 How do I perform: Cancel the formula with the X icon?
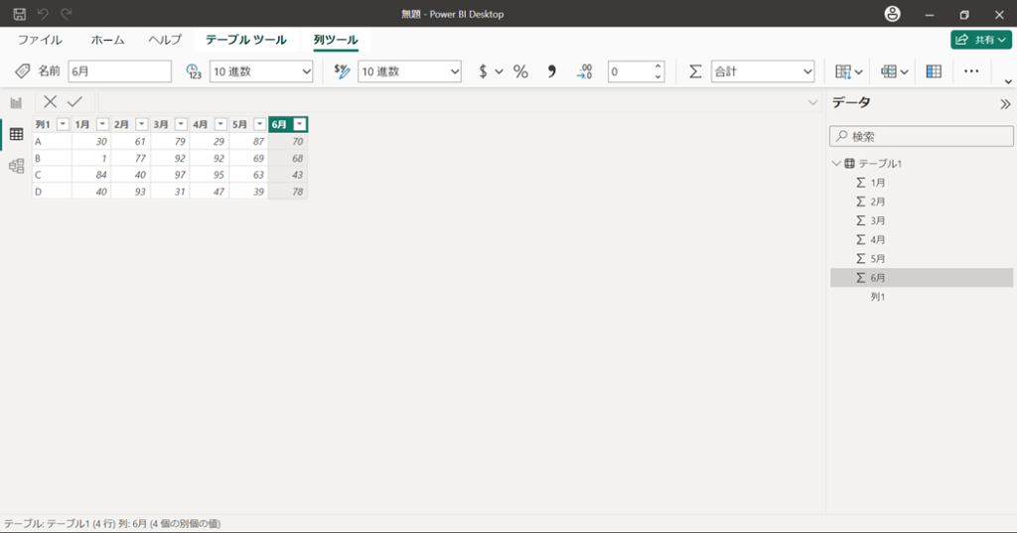point(51,102)
